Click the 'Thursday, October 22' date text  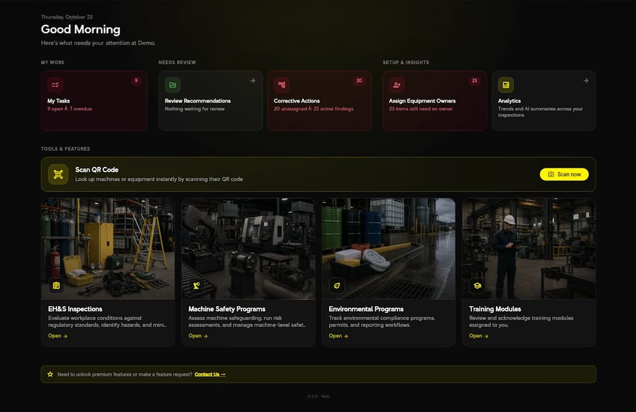(x=67, y=17)
